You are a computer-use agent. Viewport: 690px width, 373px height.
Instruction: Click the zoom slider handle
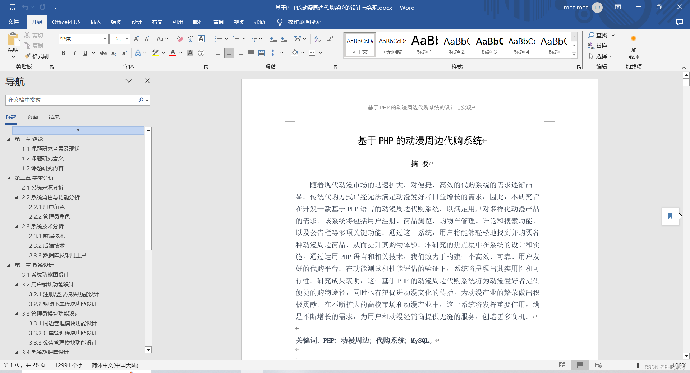[638, 365]
